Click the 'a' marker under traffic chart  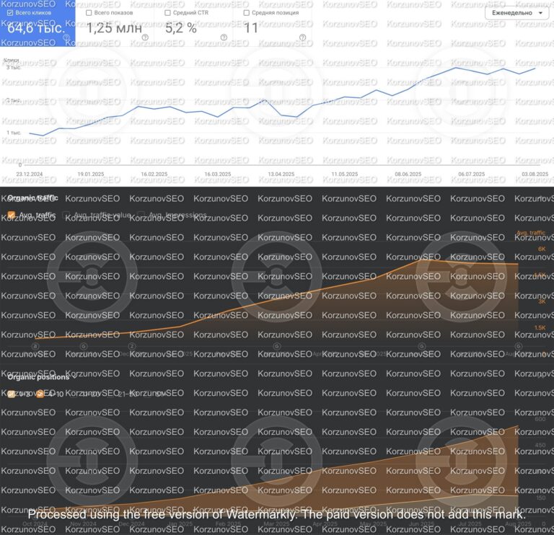point(35,346)
